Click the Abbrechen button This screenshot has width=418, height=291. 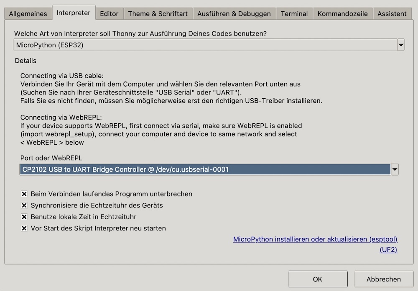pyautogui.click(x=384, y=279)
